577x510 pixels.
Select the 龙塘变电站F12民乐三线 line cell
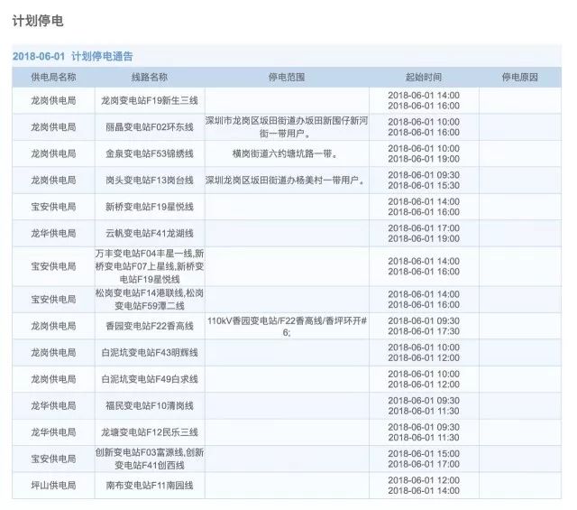[x=150, y=431]
